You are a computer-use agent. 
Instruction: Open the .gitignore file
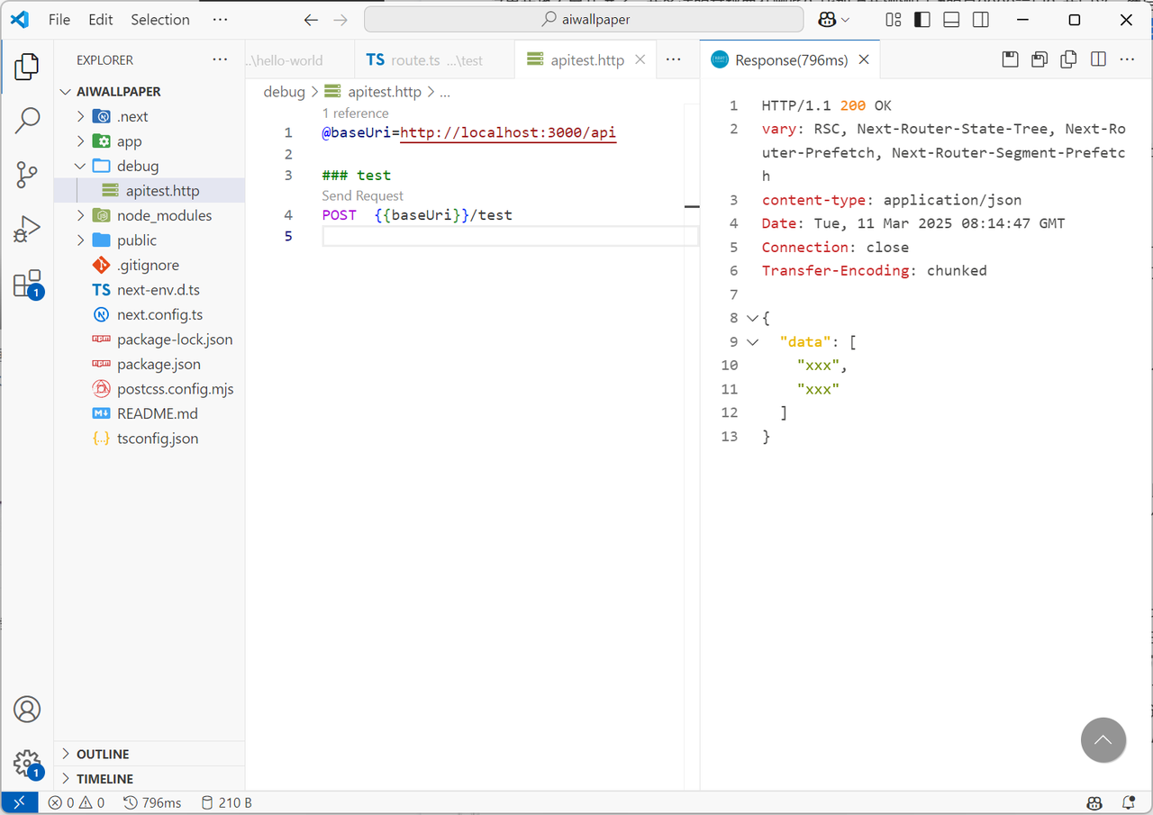(x=150, y=265)
